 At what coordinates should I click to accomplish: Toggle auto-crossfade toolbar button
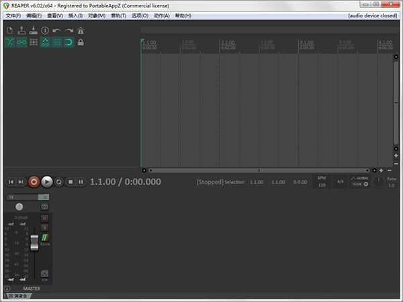10,42
